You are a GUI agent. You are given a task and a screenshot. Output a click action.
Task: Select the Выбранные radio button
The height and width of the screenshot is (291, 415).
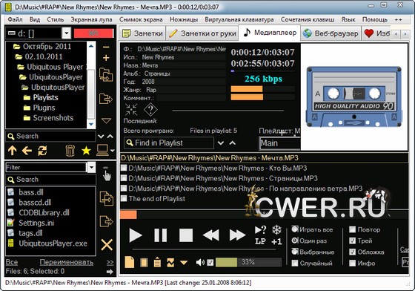(x=295, y=252)
